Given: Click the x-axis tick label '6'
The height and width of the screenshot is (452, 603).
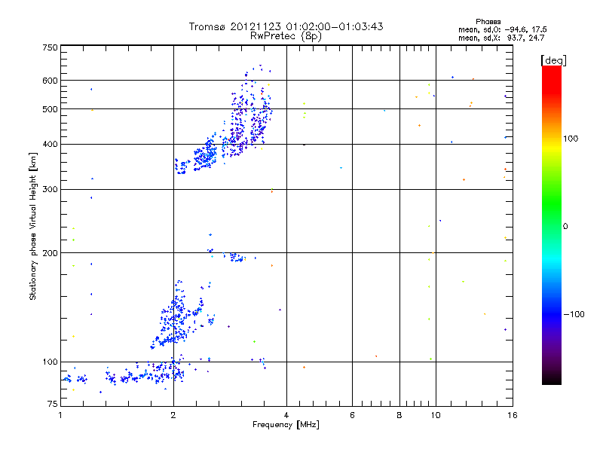Looking at the screenshot, I should pos(352,415).
